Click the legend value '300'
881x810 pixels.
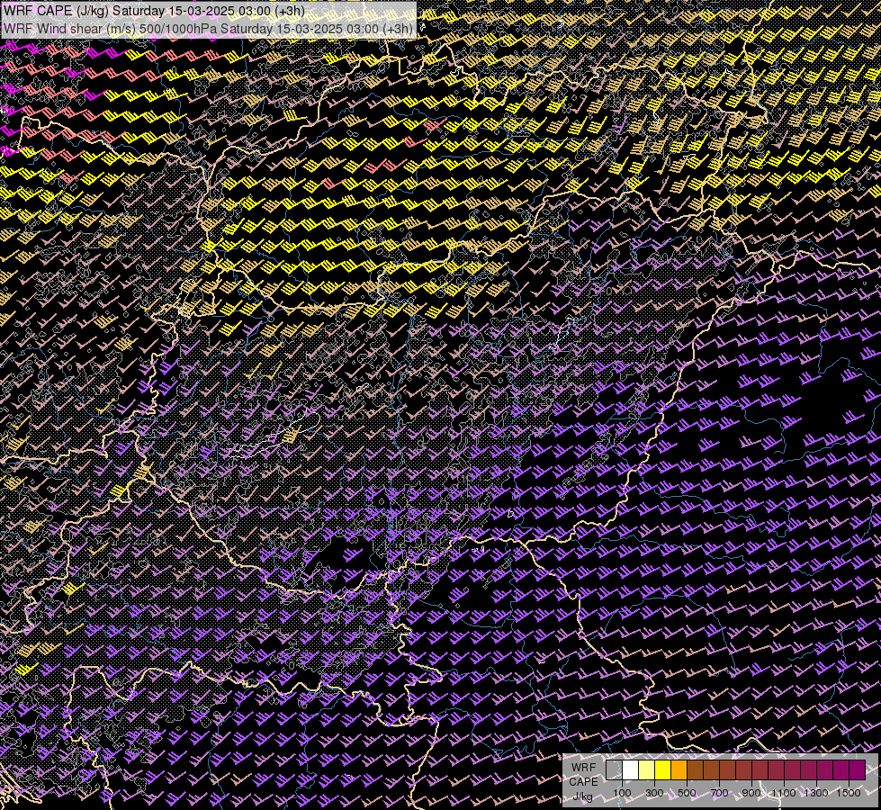pos(654,793)
